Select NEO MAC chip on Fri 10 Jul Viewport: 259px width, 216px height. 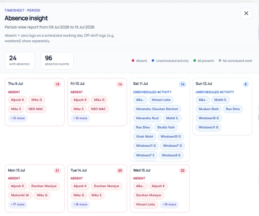click(x=99, y=109)
